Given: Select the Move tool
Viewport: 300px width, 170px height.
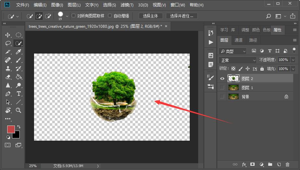Looking at the screenshot, I should coord(8,35).
